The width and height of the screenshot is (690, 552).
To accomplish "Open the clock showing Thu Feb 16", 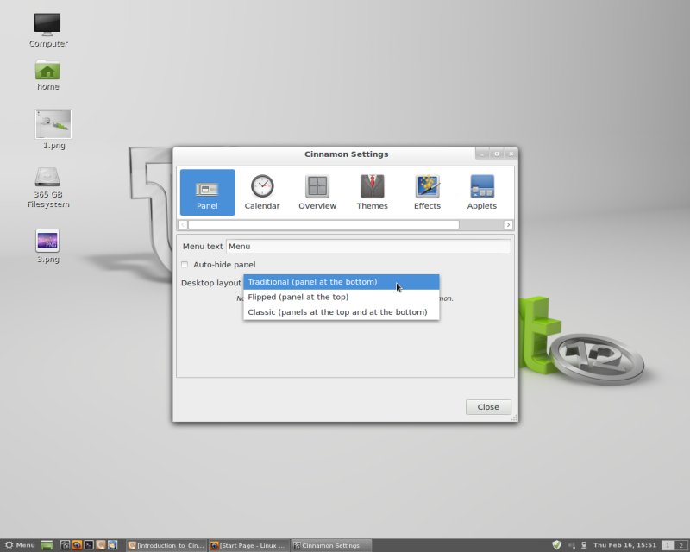I will click(624, 545).
